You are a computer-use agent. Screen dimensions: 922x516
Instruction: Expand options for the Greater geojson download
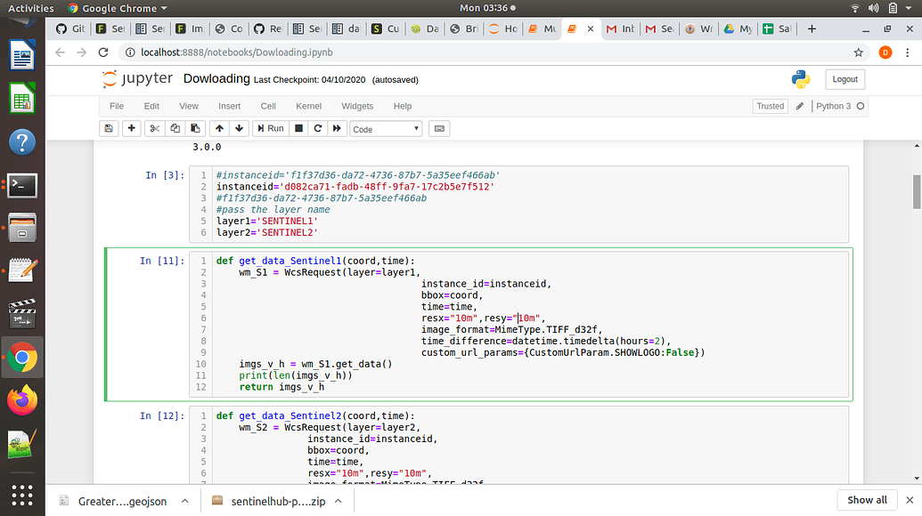click(x=184, y=501)
